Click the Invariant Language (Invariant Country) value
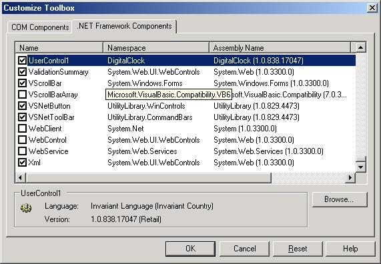381x264 pixels. pos(152,206)
